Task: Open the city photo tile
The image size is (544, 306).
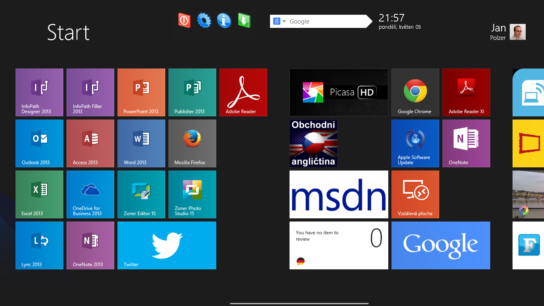Action: pos(528,194)
